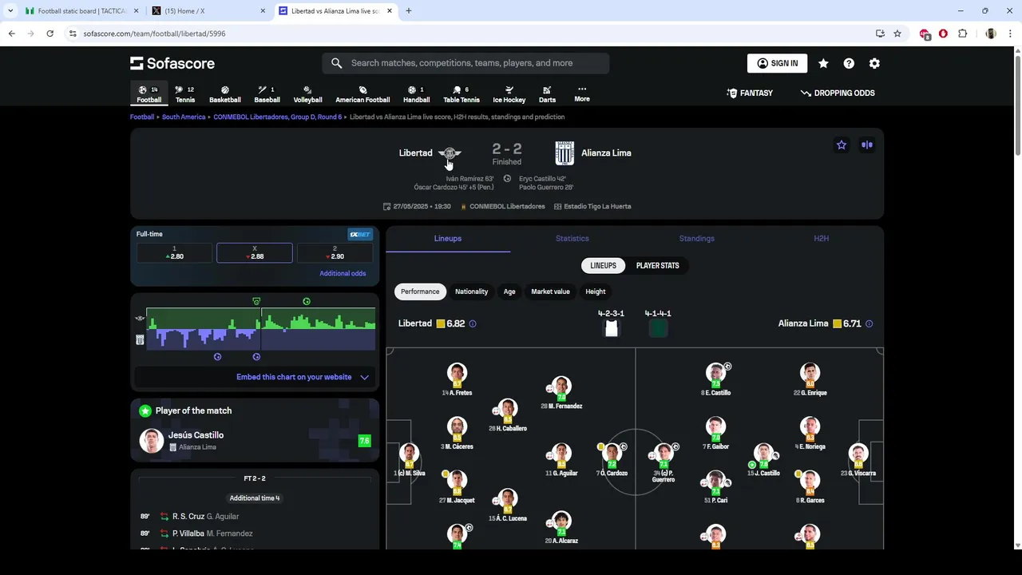Open the Table Tennis category

click(461, 94)
